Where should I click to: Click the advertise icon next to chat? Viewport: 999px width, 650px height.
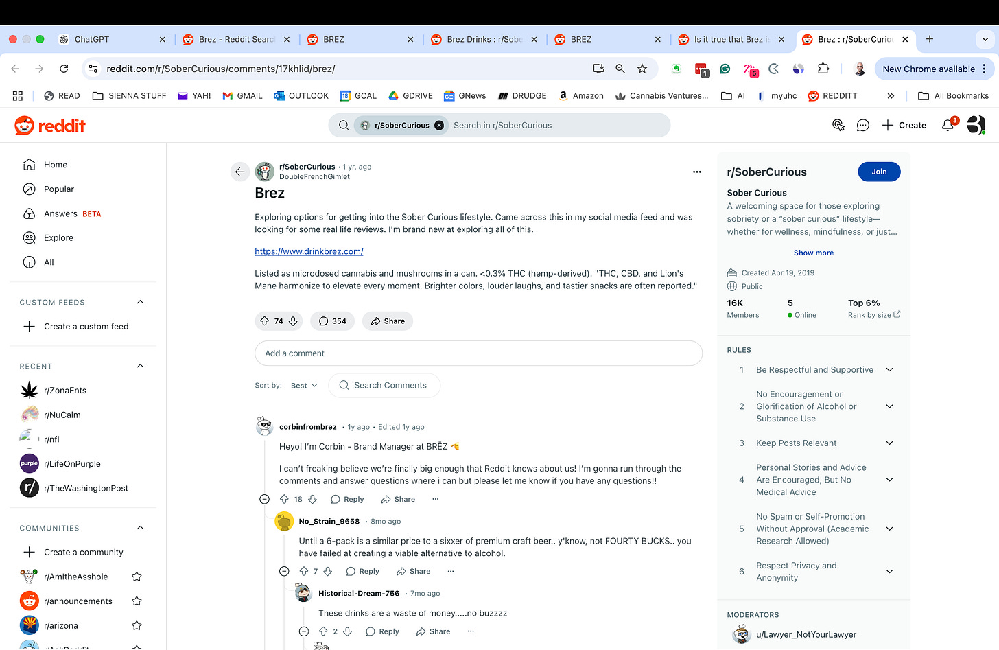[838, 125]
